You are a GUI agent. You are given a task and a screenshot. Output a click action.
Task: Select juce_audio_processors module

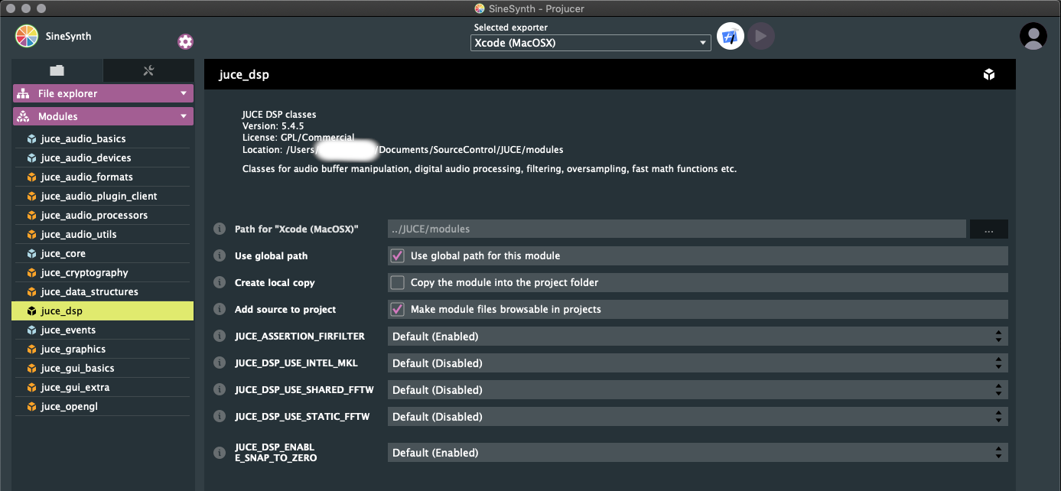pos(103,215)
